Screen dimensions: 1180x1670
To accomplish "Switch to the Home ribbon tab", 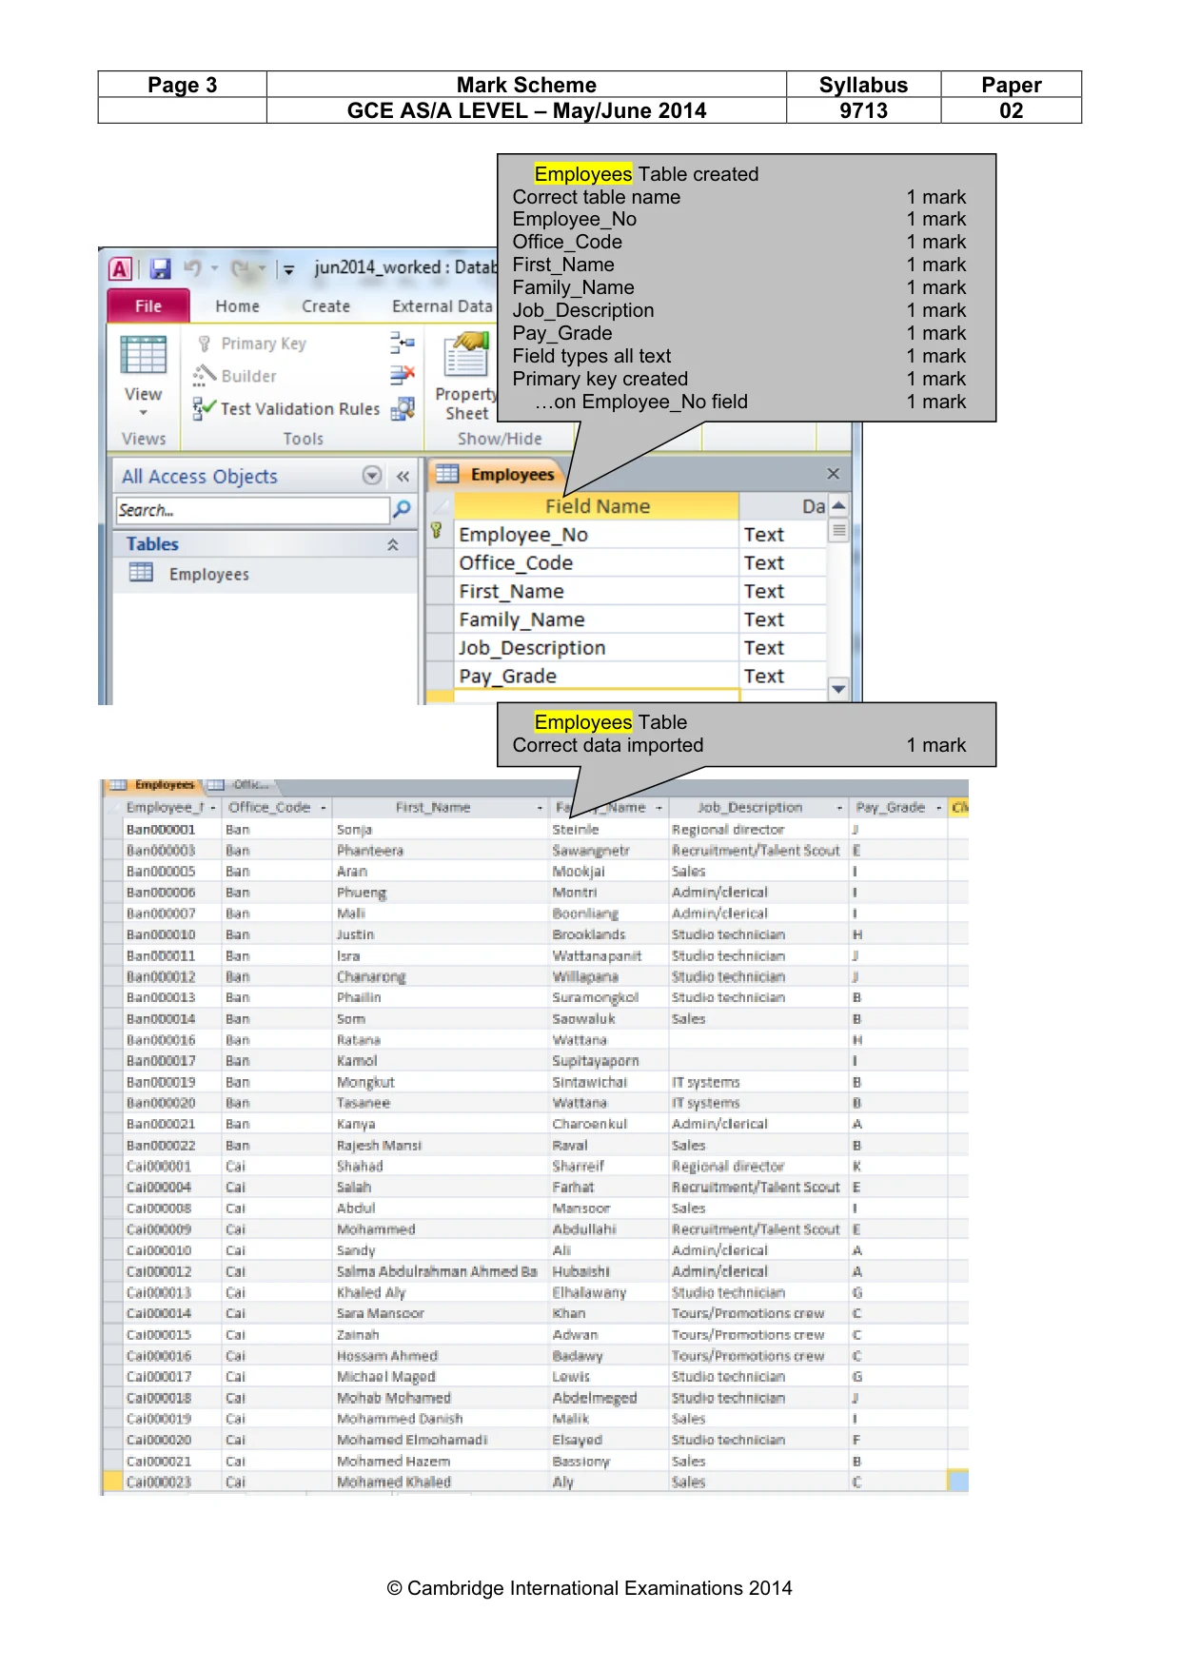I will 237,306.
